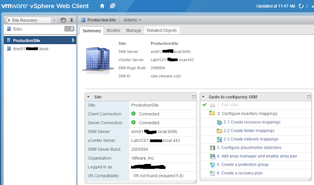Switch to Manage tab
Screen dimensions: 314x185
[133, 30]
